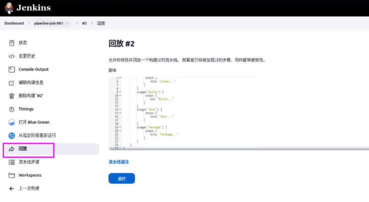Click the bat 'Build...' code line
This screenshot has width=369, height=202.
pyautogui.click(x=162, y=99)
